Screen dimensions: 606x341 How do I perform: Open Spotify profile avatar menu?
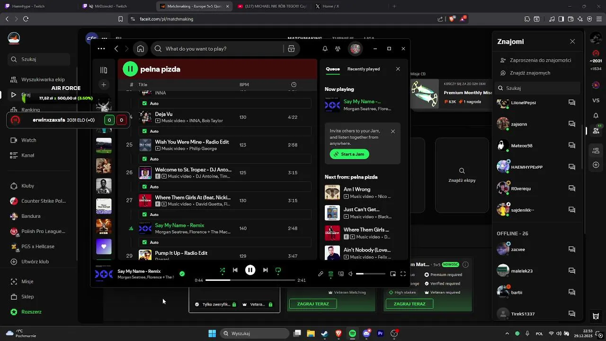pyautogui.click(x=355, y=49)
